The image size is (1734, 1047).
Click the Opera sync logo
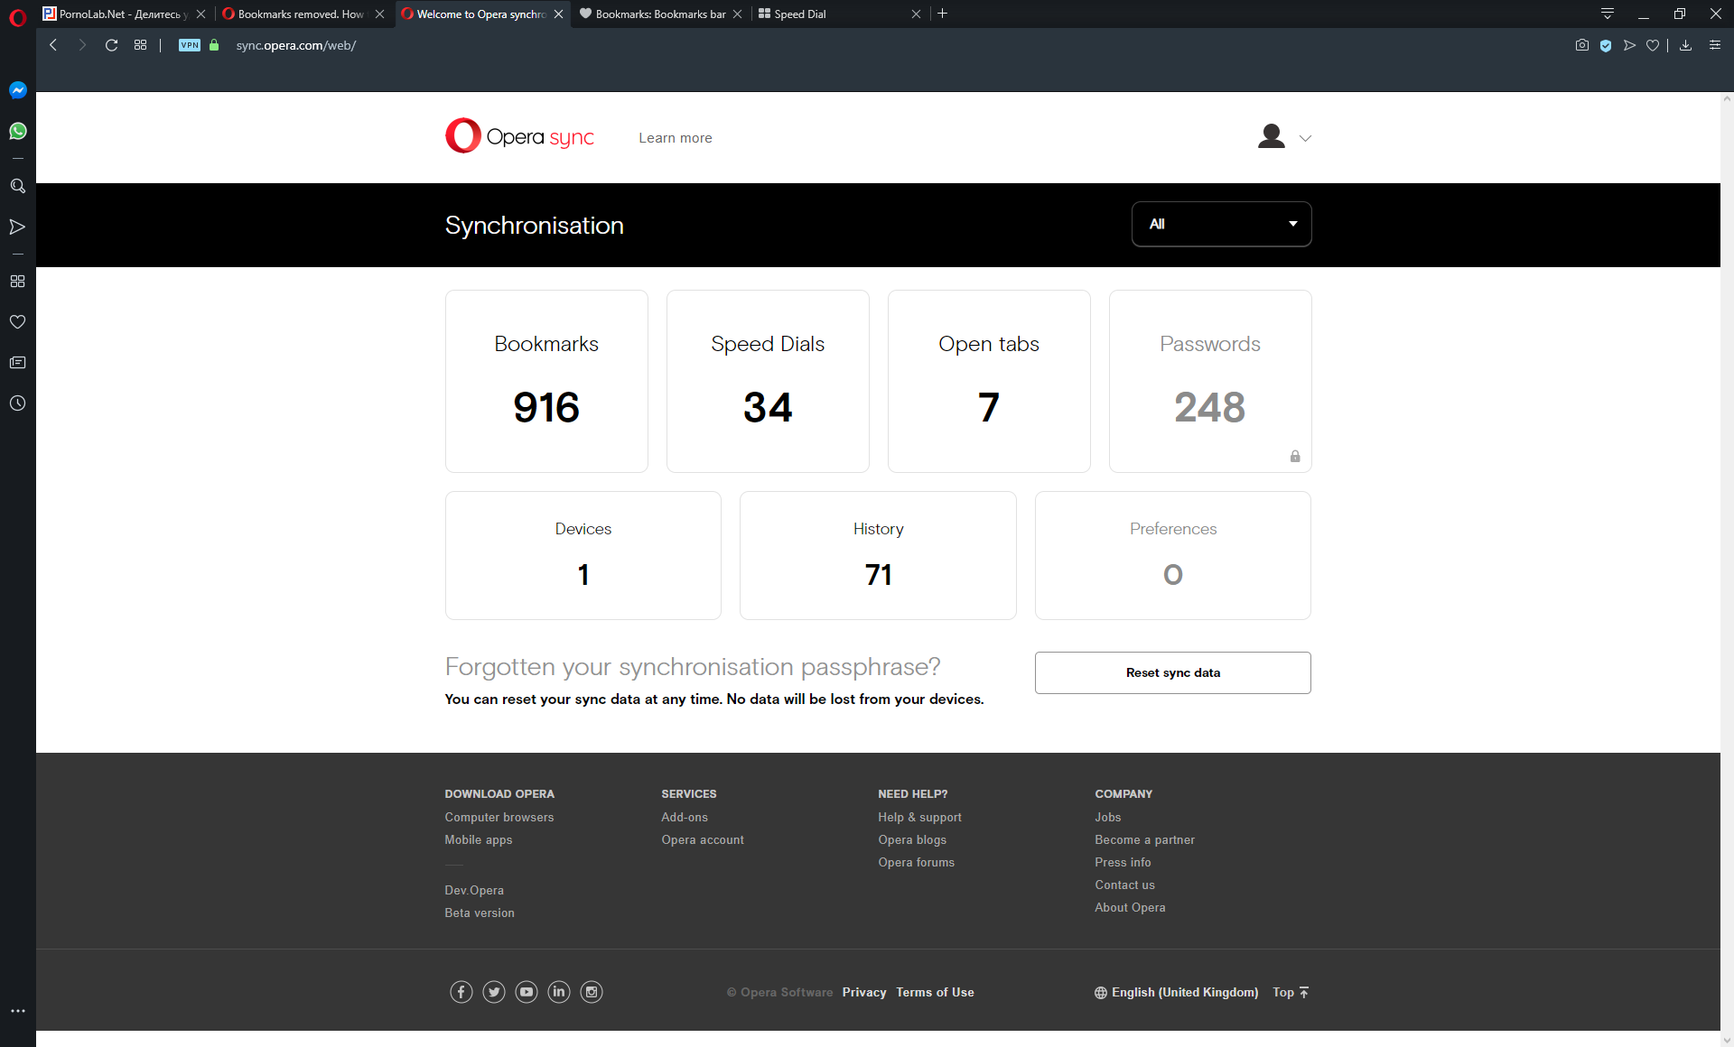(x=519, y=136)
